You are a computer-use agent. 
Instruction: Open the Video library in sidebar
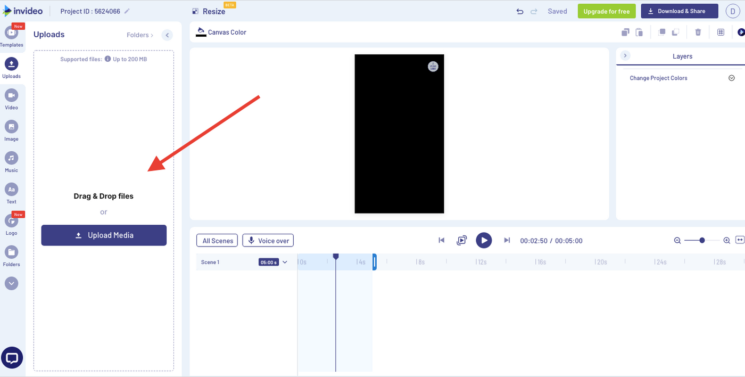coord(11,99)
